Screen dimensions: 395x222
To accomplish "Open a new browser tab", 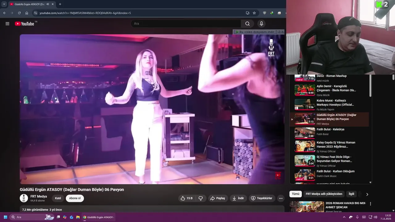I will click(x=60, y=4).
